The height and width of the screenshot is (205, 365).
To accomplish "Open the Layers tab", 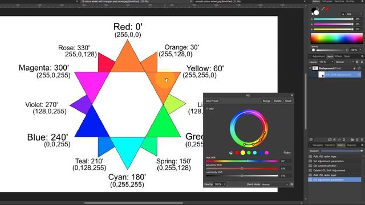I will point(330,56).
